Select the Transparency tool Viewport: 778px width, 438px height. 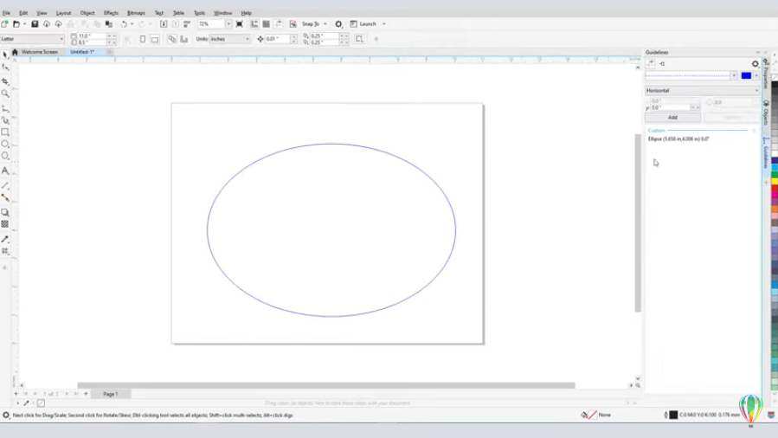point(5,224)
